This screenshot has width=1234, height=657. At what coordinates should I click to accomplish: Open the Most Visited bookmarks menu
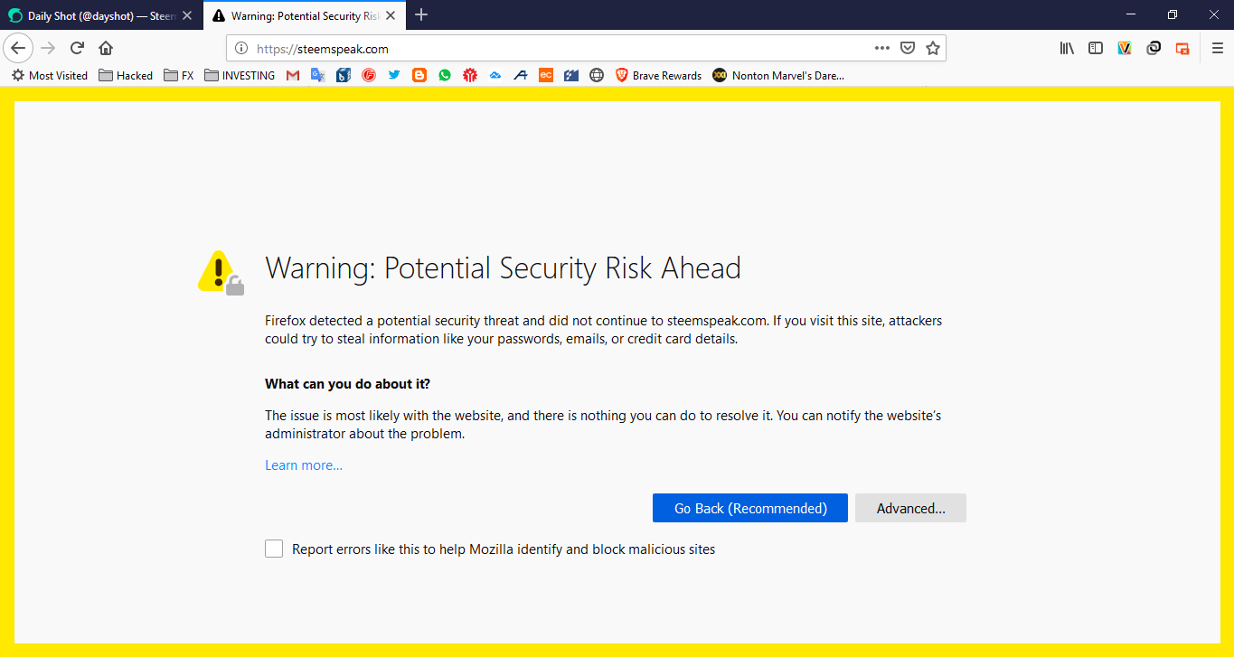pyautogui.click(x=50, y=76)
